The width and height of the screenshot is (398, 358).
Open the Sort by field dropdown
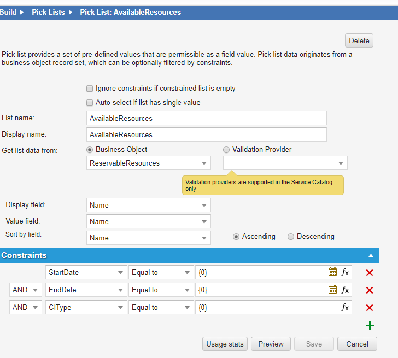149,238
